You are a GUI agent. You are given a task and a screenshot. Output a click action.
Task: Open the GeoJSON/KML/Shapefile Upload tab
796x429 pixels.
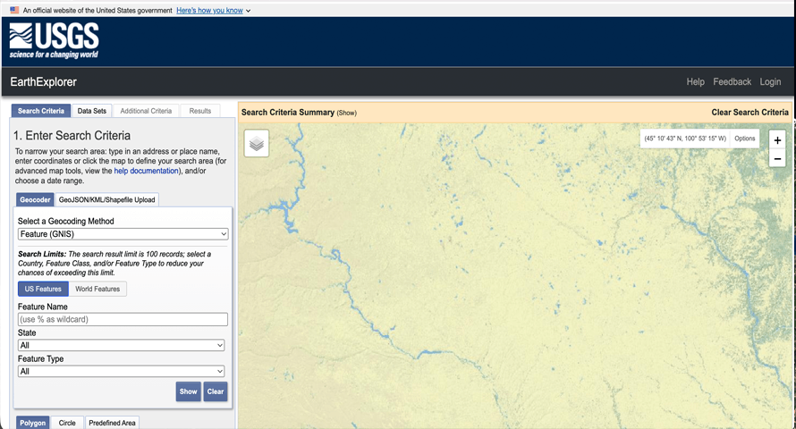[x=106, y=200]
